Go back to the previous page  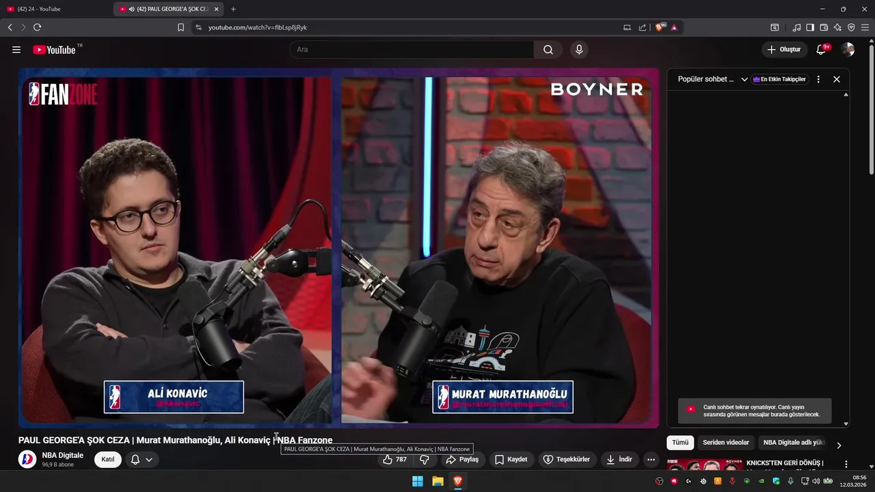point(10,27)
